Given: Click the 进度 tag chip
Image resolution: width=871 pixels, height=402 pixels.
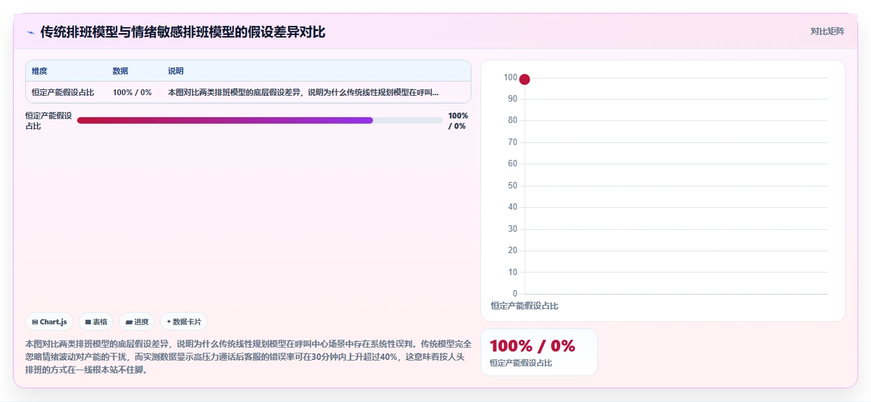Looking at the screenshot, I should click(137, 322).
